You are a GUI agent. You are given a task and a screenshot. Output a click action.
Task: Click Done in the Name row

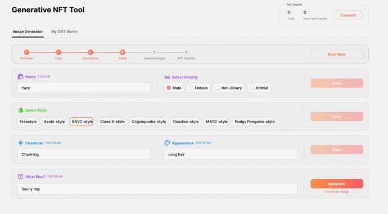point(337,83)
